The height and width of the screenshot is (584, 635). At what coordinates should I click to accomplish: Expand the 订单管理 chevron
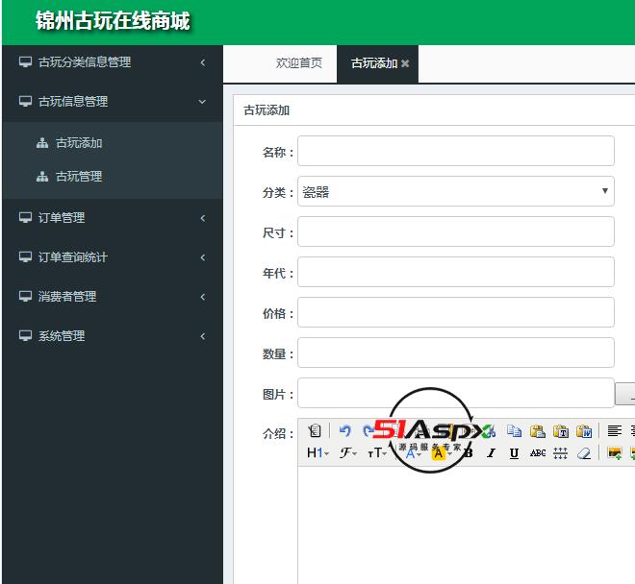(203, 218)
